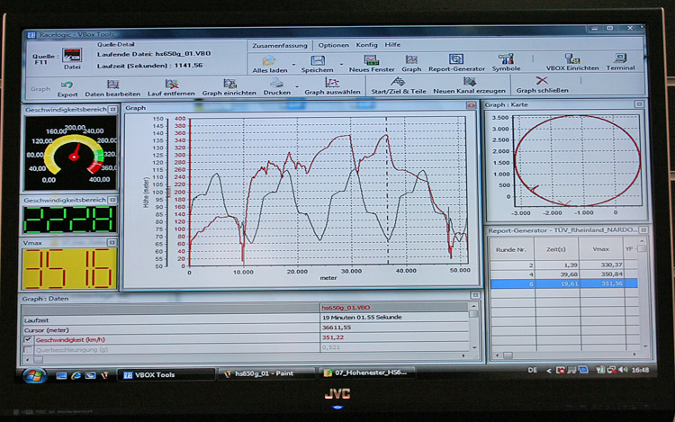Switch to the Zusammenfassung tab

point(280,44)
